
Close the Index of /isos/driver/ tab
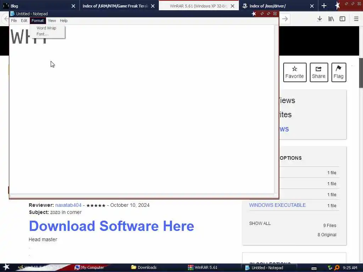(x=312, y=6)
